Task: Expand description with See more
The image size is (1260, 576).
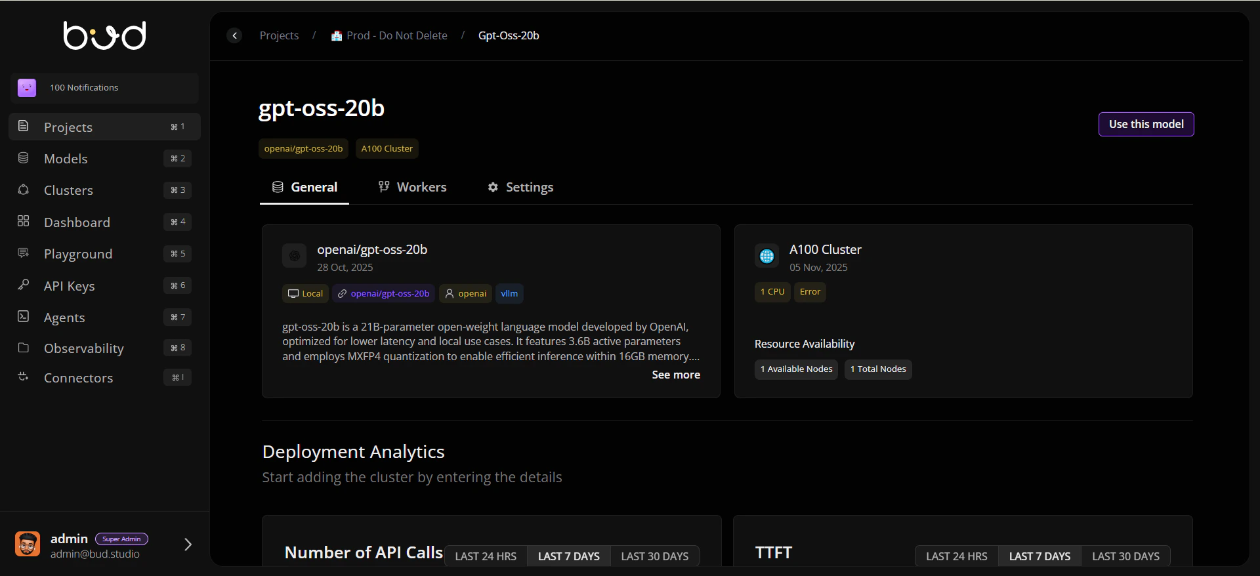Action: pyautogui.click(x=676, y=375)
